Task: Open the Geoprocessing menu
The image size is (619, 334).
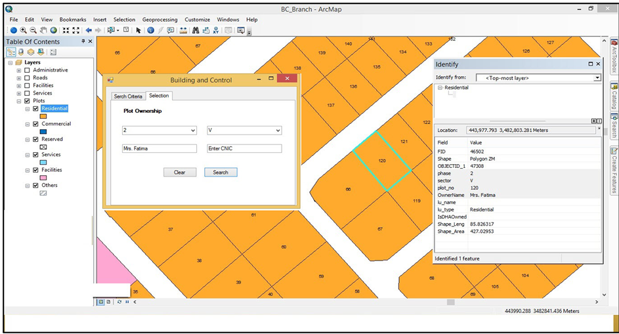Action: 160,20
